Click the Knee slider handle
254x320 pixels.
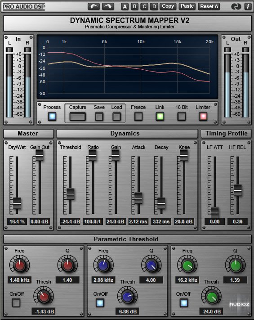184,155
